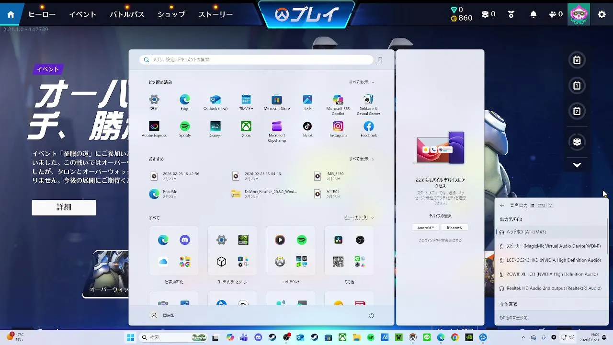Select スピーカー MagicMic Virtual Audio Device
This screenshot has height=345, width=613.
click(551, 246)
